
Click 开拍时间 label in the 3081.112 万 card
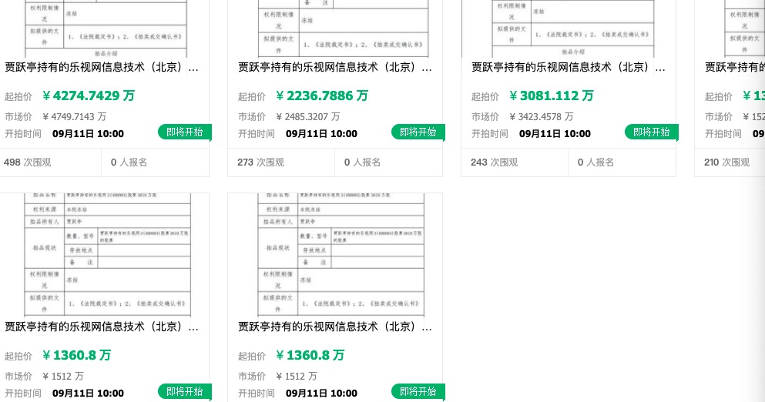click(x=489, y=134)
